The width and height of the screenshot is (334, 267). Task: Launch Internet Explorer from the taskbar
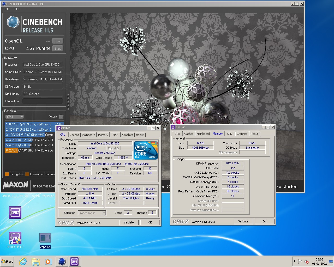pyautogui.click(x=23, y=261)
